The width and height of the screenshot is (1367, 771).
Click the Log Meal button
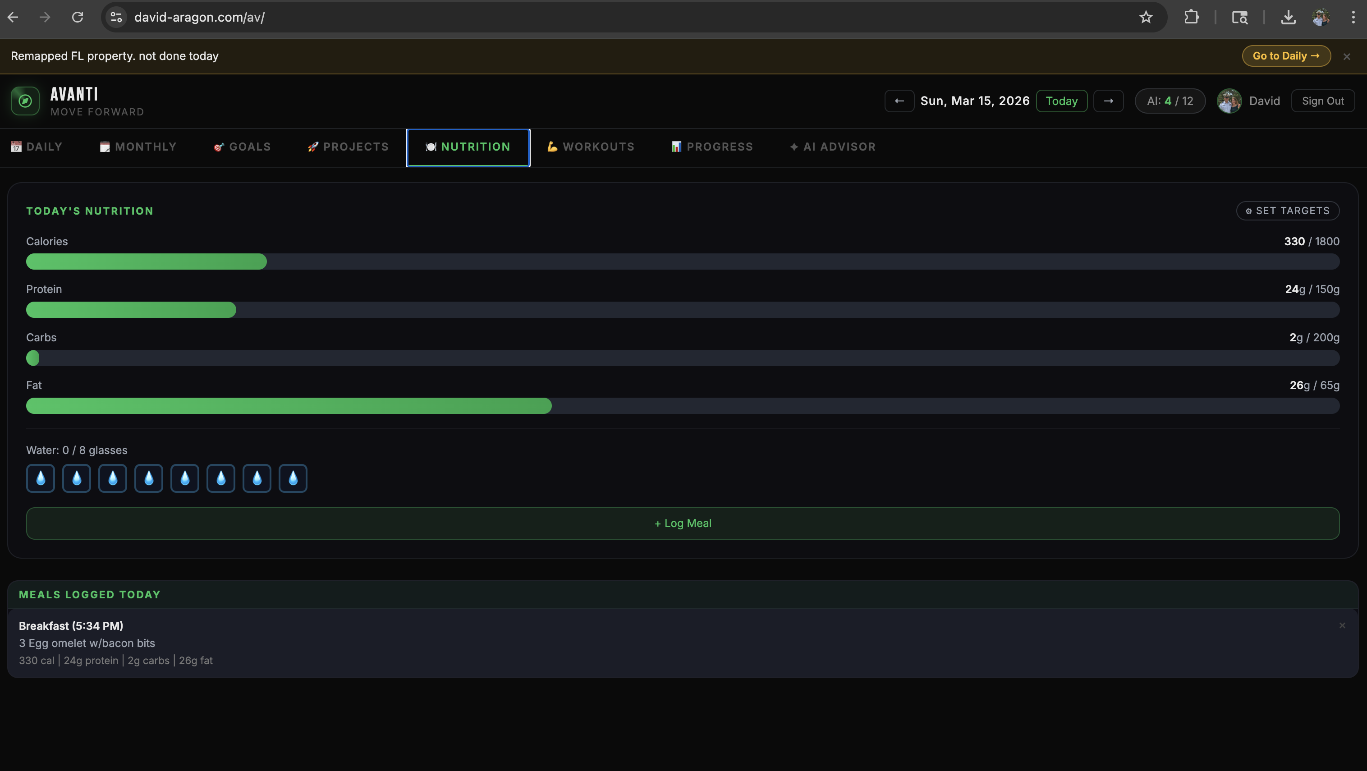(683, 523)
